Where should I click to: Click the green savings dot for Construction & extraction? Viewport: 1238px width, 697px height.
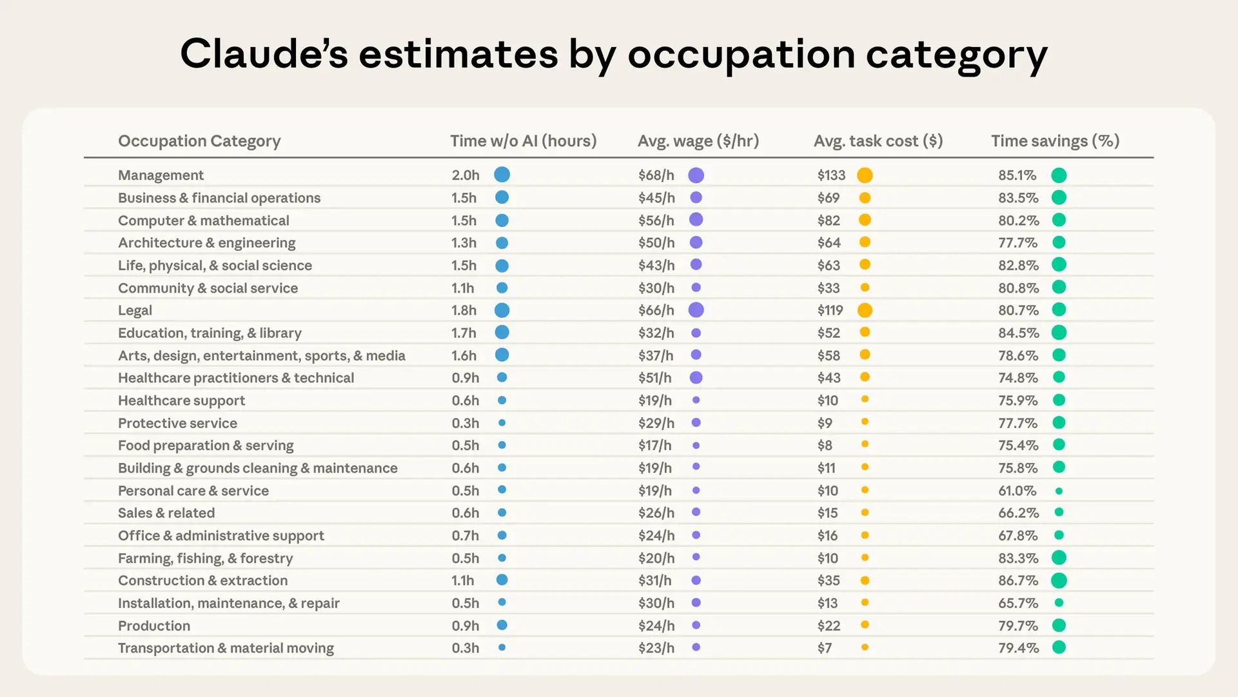[x=1059, y=580]
